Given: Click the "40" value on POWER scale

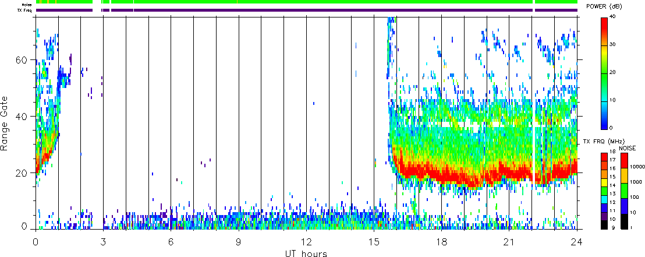Looking at the screenshot, I should pos(611,17).
